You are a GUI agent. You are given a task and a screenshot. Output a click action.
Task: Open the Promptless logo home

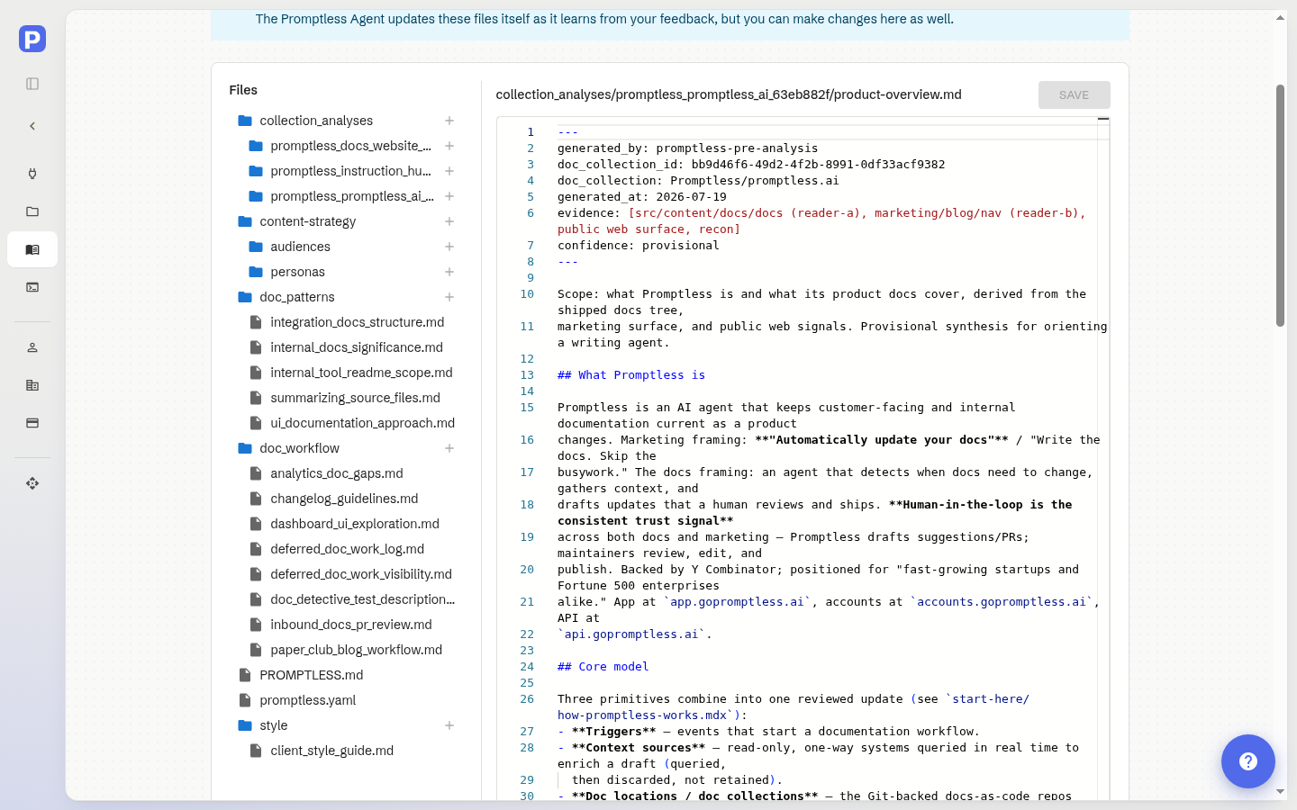click(32, 39)
